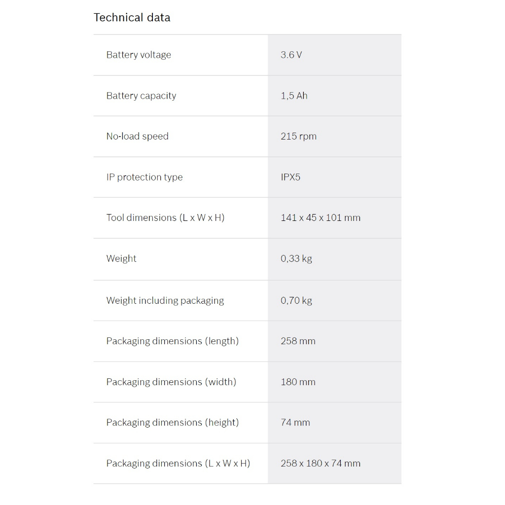The height and width of the screenshot is (505, 505).
Task: Select the Battery voltage label
Action: pos(139,55)
